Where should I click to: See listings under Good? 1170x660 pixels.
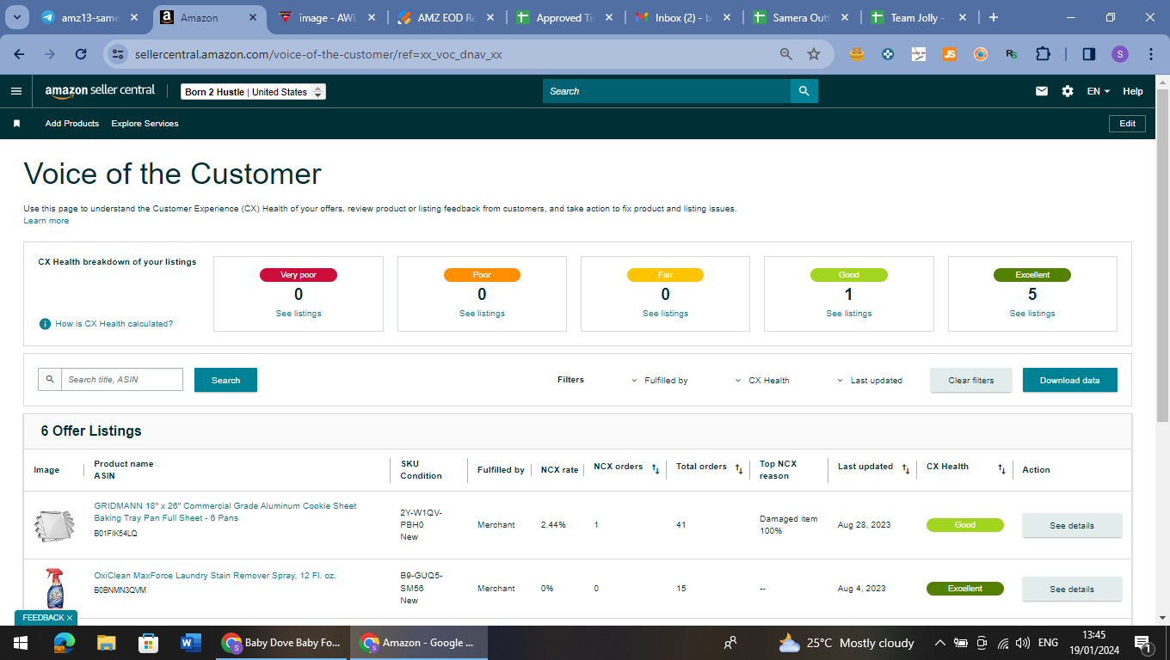point(849,314)
